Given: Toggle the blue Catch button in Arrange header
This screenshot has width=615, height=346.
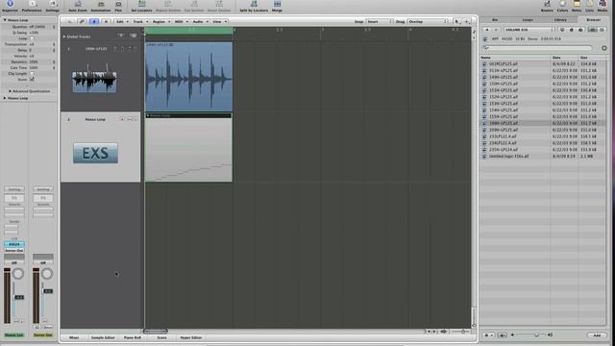Looking at the screenshot, I should coord(94,21).
